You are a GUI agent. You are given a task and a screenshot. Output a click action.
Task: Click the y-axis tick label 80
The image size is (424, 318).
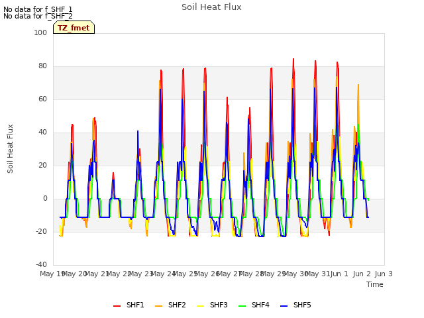tap(42, 66)
